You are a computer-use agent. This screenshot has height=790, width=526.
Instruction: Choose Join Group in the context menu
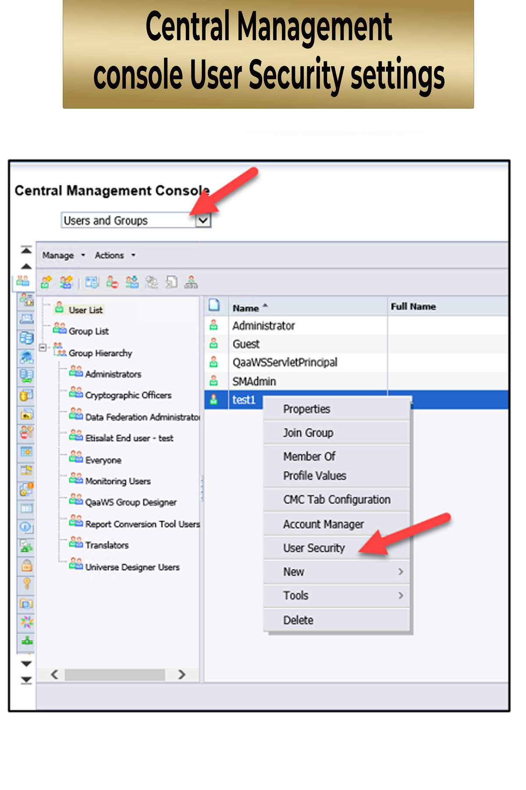[x=337, y=433]
